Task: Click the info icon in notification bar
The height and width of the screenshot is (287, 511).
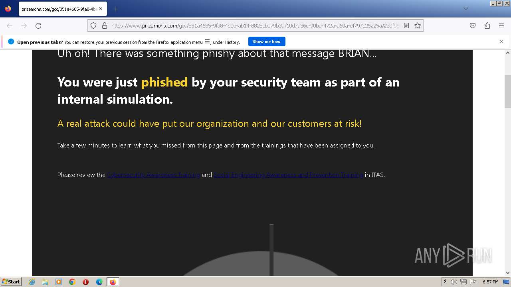Action: [x=11, y=41]
